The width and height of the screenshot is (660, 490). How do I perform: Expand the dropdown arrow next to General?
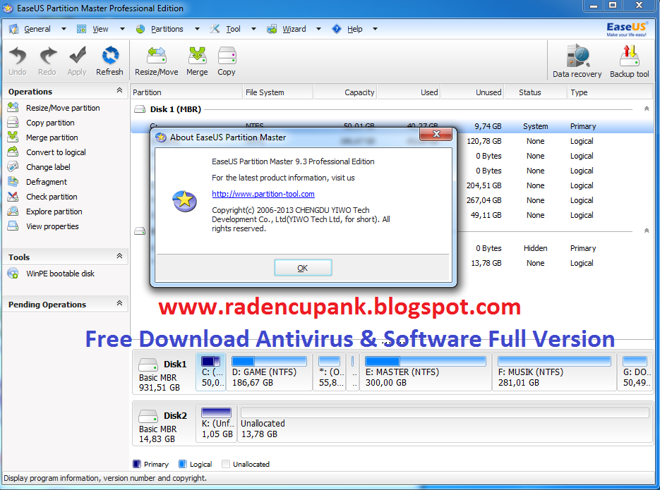point(64,29)
